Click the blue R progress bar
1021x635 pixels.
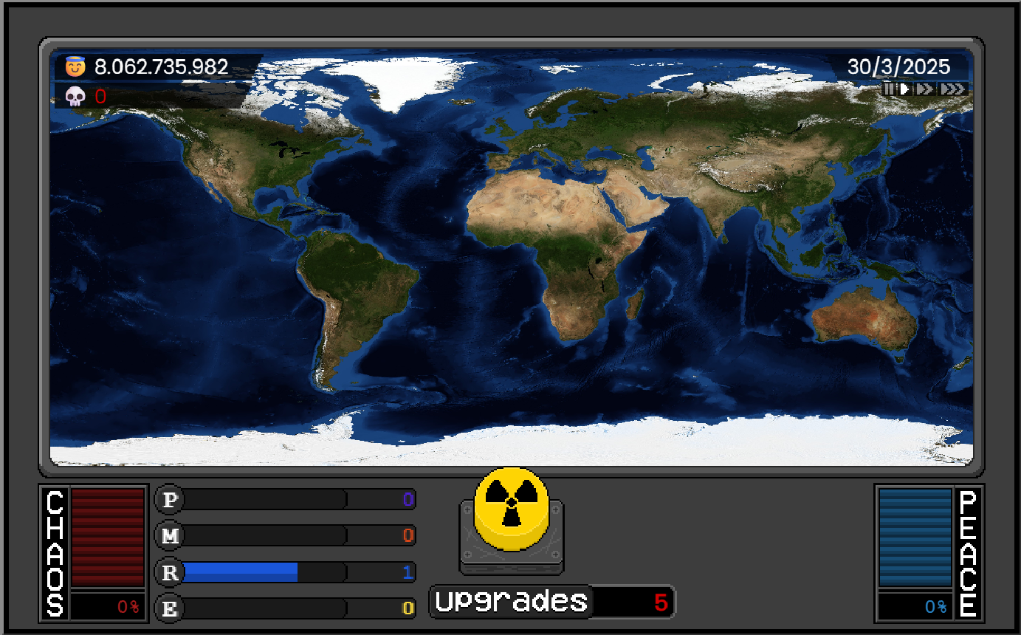(x=264, y=572)
